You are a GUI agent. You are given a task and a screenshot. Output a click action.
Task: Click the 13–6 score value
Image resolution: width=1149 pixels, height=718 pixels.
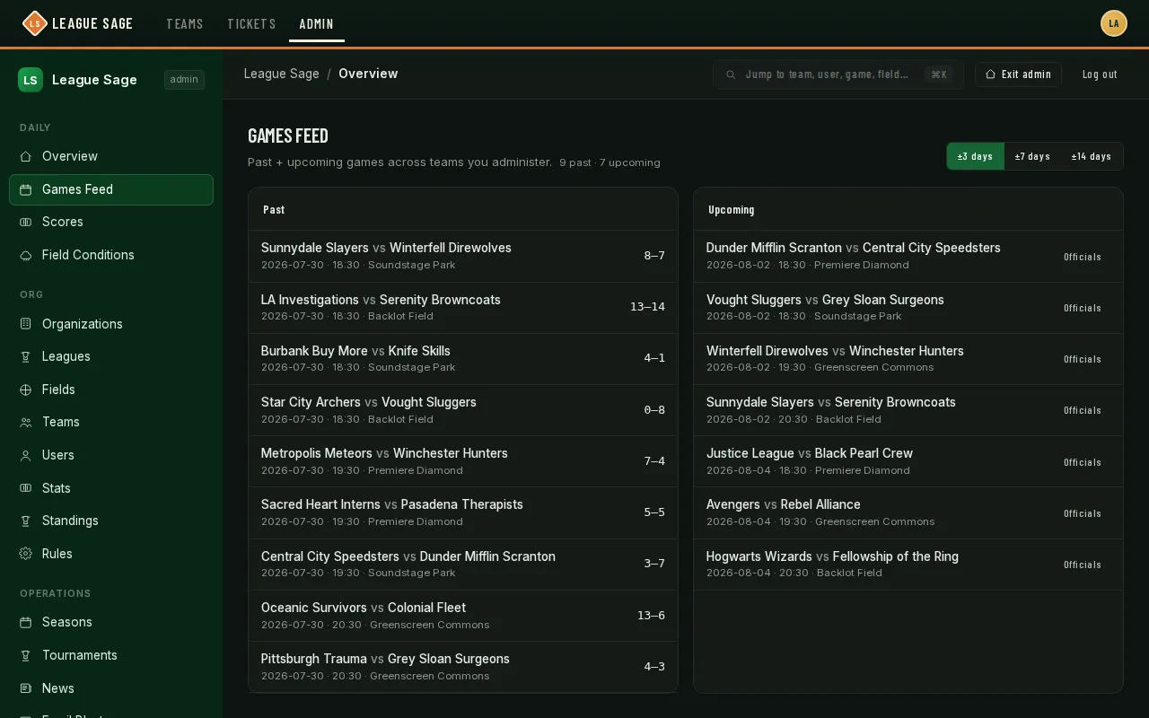pyautogui.click(x=651, y=616)
